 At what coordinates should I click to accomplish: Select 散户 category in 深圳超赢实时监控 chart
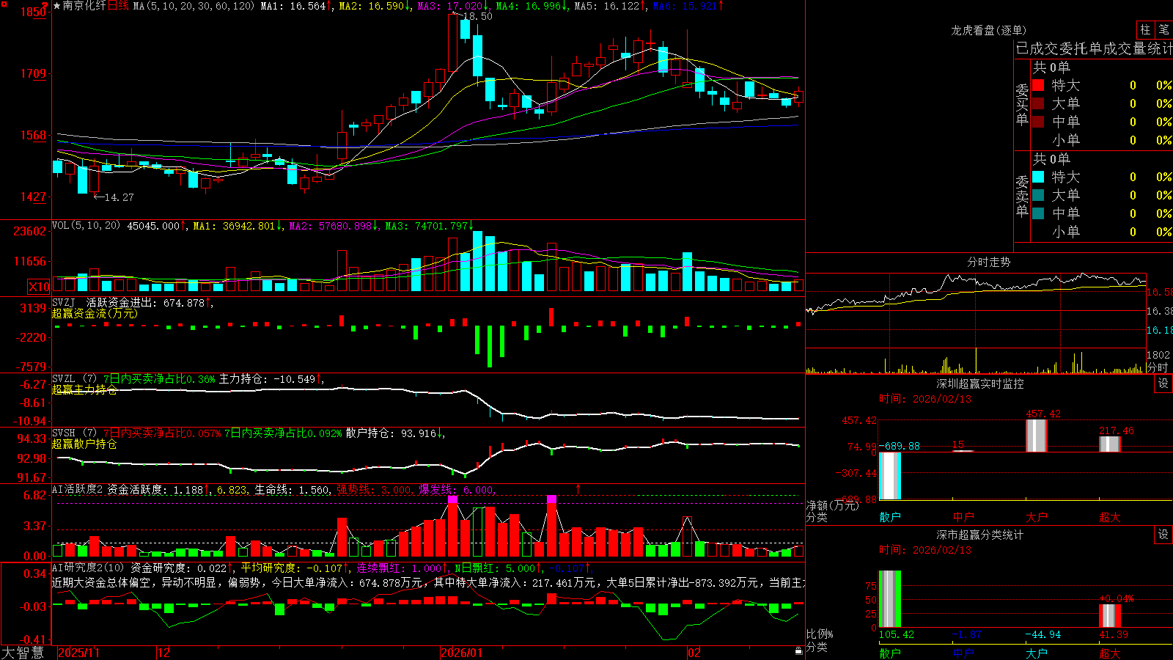click(x=890, y=517)
